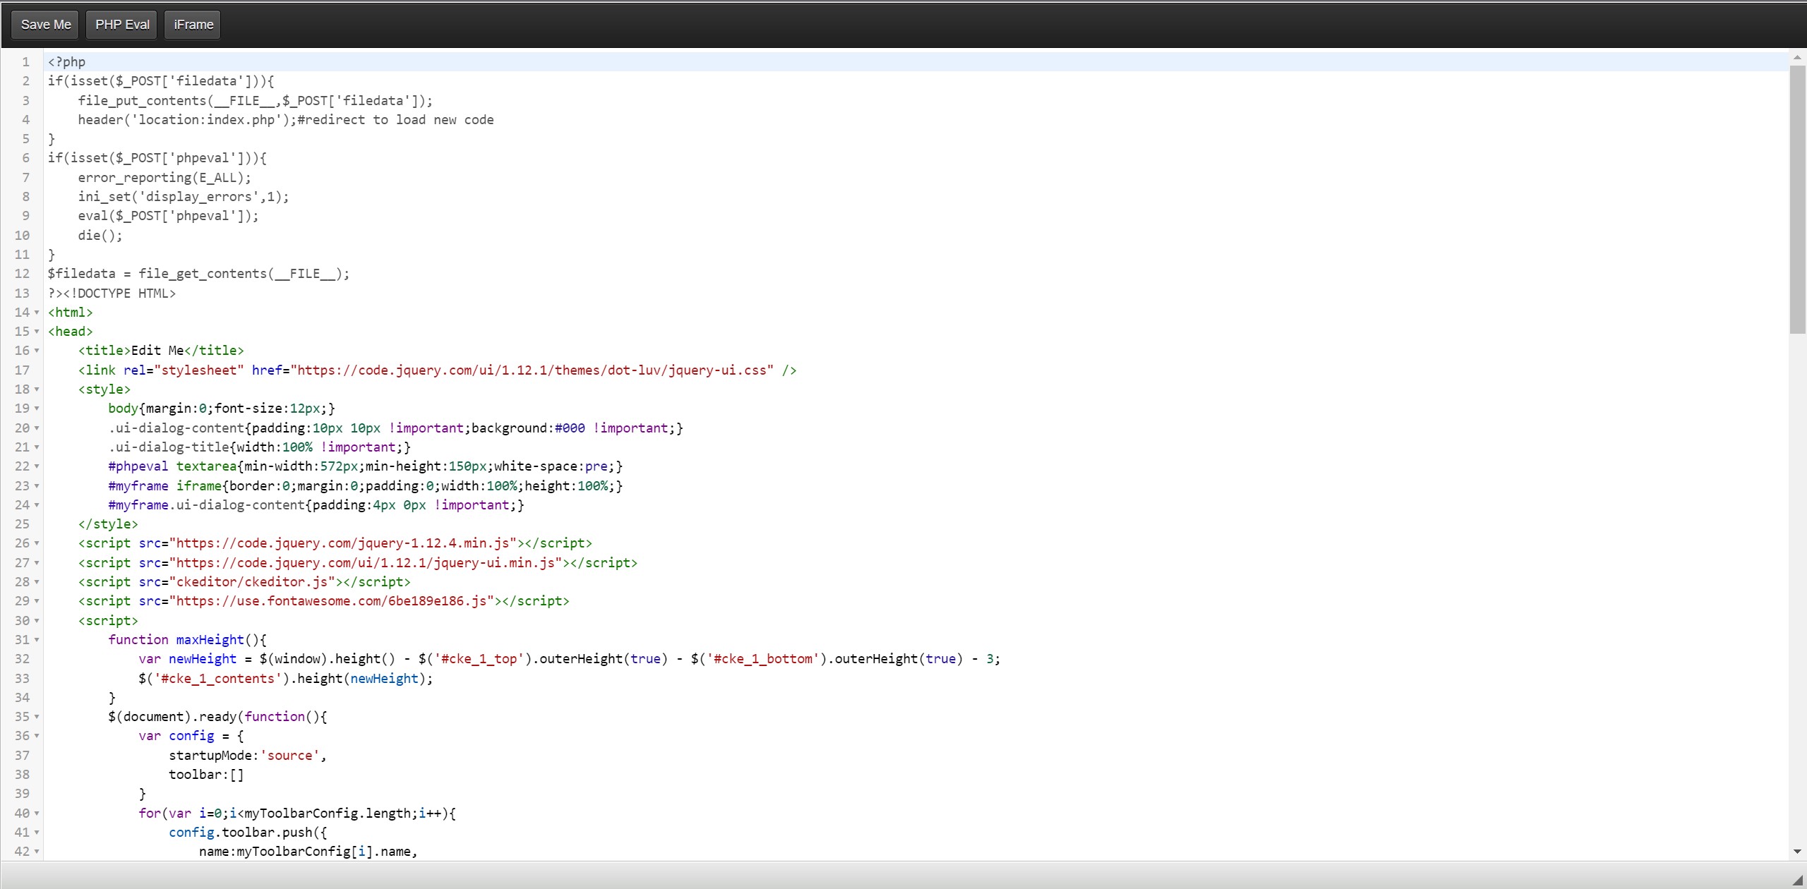The width and height of the screenshot is (1807, 889).
Task: Open the iFrame button
Action: click(x=193, y=25)
